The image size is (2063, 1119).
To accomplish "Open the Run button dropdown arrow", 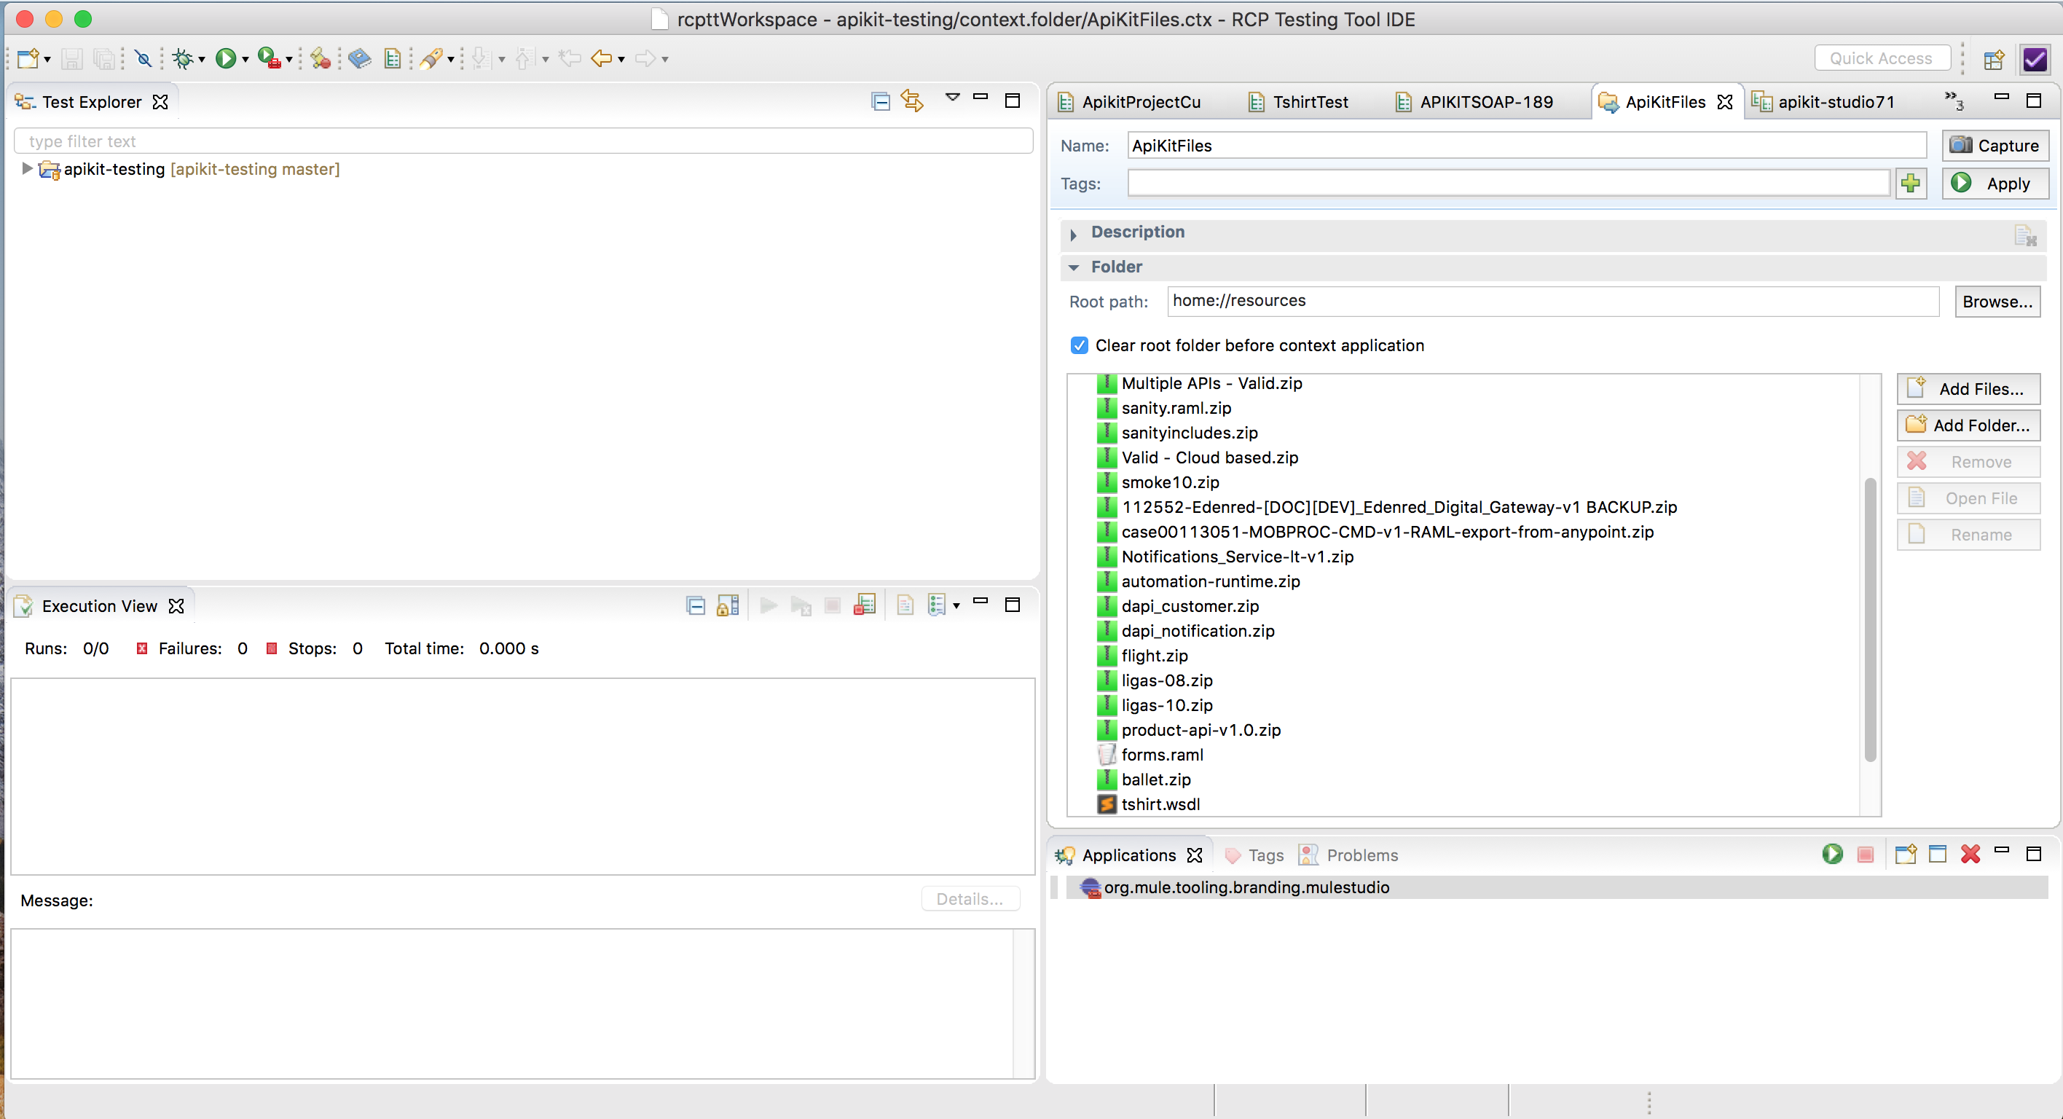I will [x=245, y=59].
